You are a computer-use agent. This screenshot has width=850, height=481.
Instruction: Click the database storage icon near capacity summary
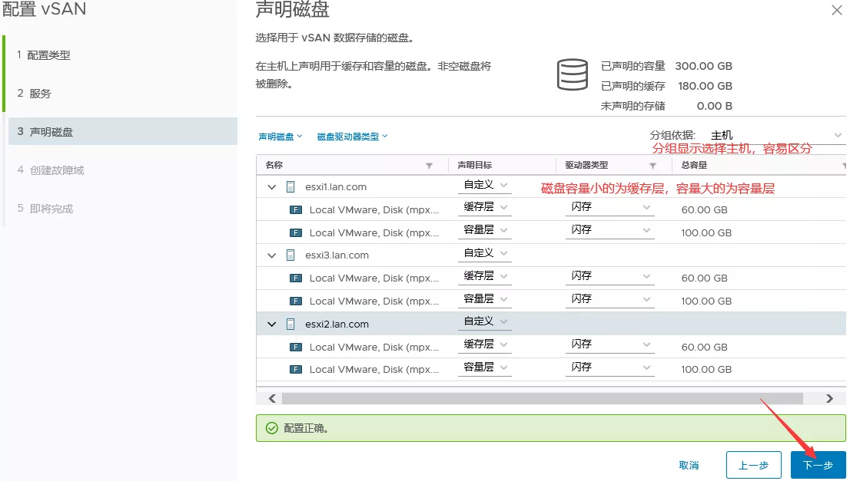point(572,74)
